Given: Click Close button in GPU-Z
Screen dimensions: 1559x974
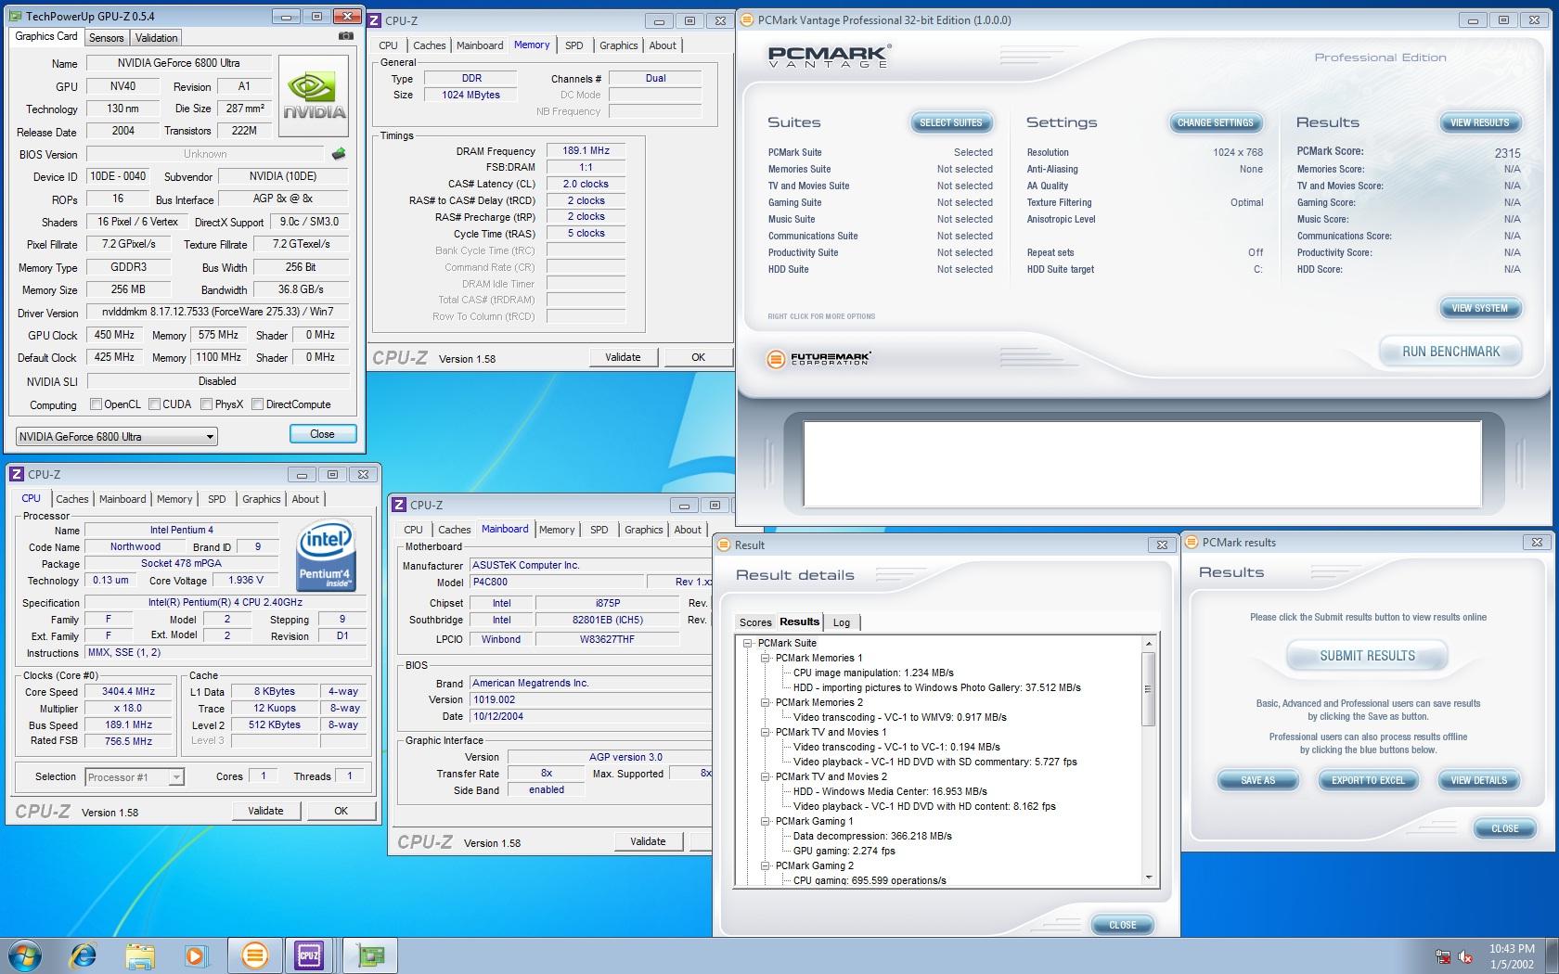Looking at the screenshot, I should point(322,434).
